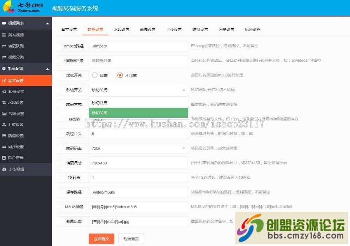Click the document icon beside sidebar 后台密码

pos(4,158)
